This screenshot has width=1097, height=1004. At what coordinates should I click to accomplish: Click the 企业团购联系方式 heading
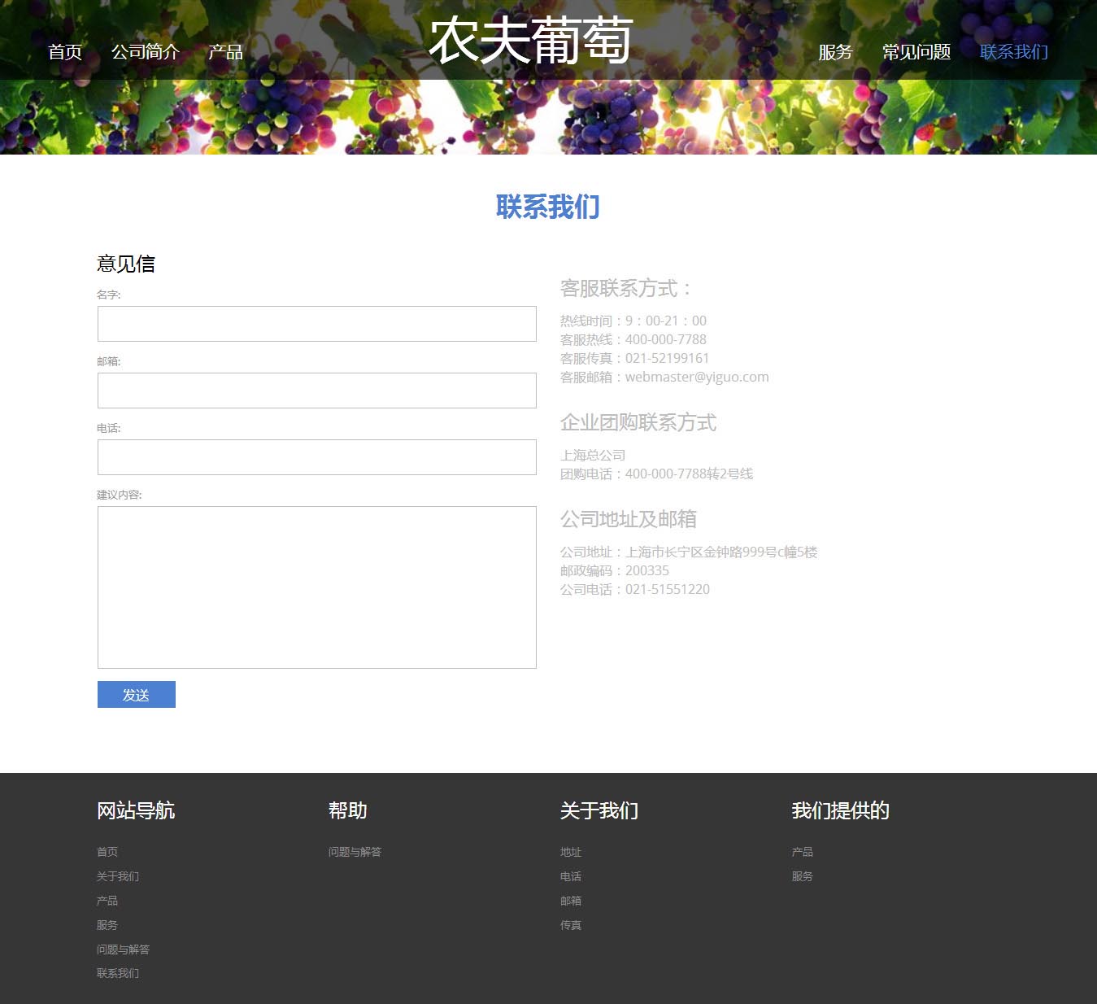click(x=638, y=422)
